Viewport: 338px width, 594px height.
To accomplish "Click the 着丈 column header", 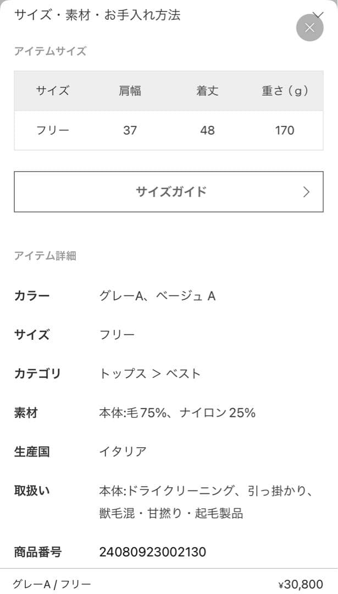I will point(207,91).
